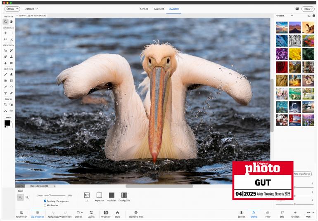
Task: Select the Eraser tool
Action: click(x=12, y=75)
